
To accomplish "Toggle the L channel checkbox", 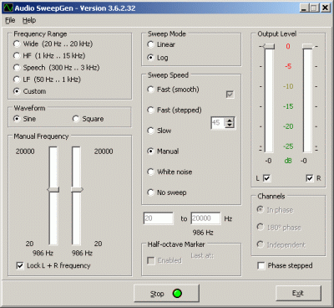I will pyautogui.click(x=266, y=178).
